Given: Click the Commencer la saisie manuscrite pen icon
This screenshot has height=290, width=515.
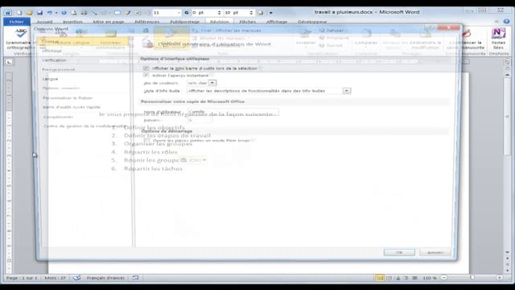Looking at the screenshot, I should tap(467, 33).
